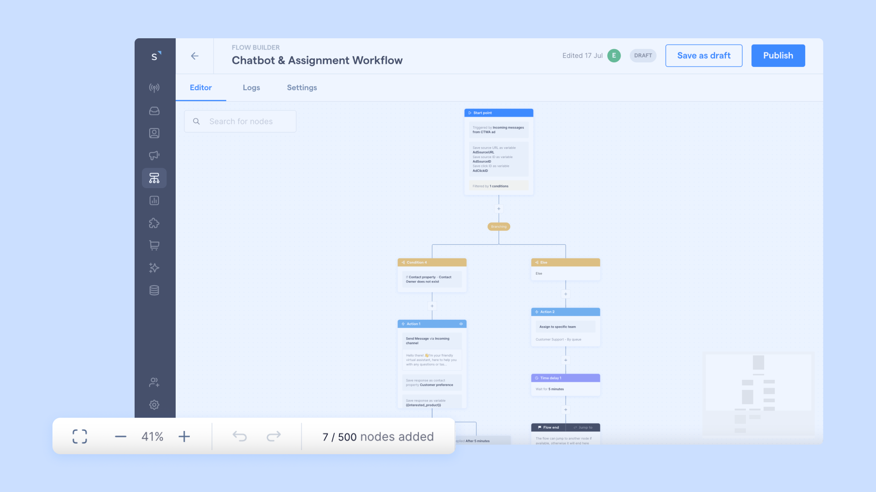Click the analytics/reports icon in sidebar
876x492 pixels.
(x=154, y=200)
